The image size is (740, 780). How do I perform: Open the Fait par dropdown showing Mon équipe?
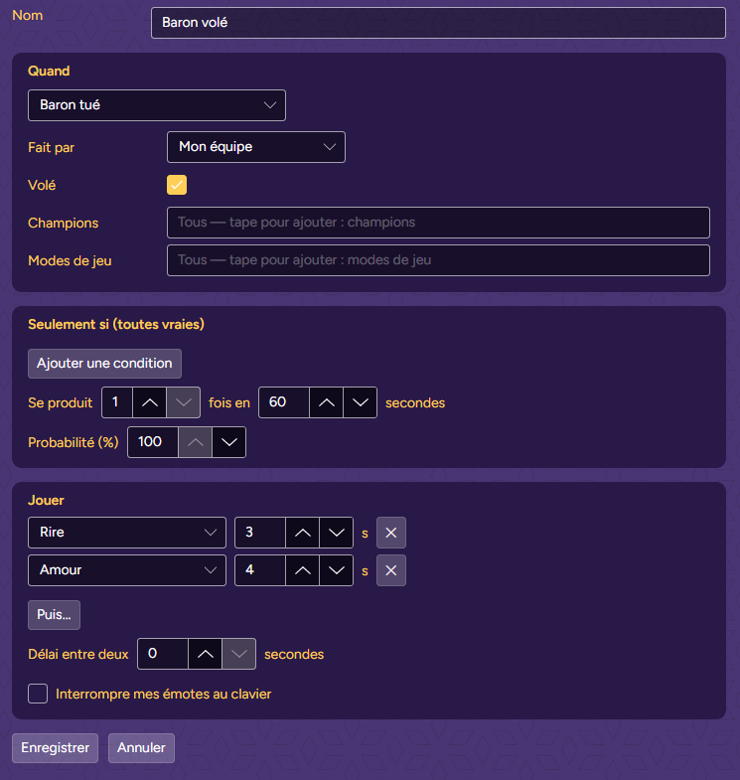pos(256,147)
